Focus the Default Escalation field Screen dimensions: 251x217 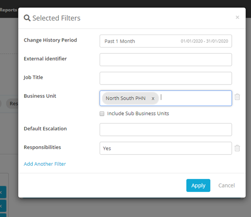click(166, 130)
